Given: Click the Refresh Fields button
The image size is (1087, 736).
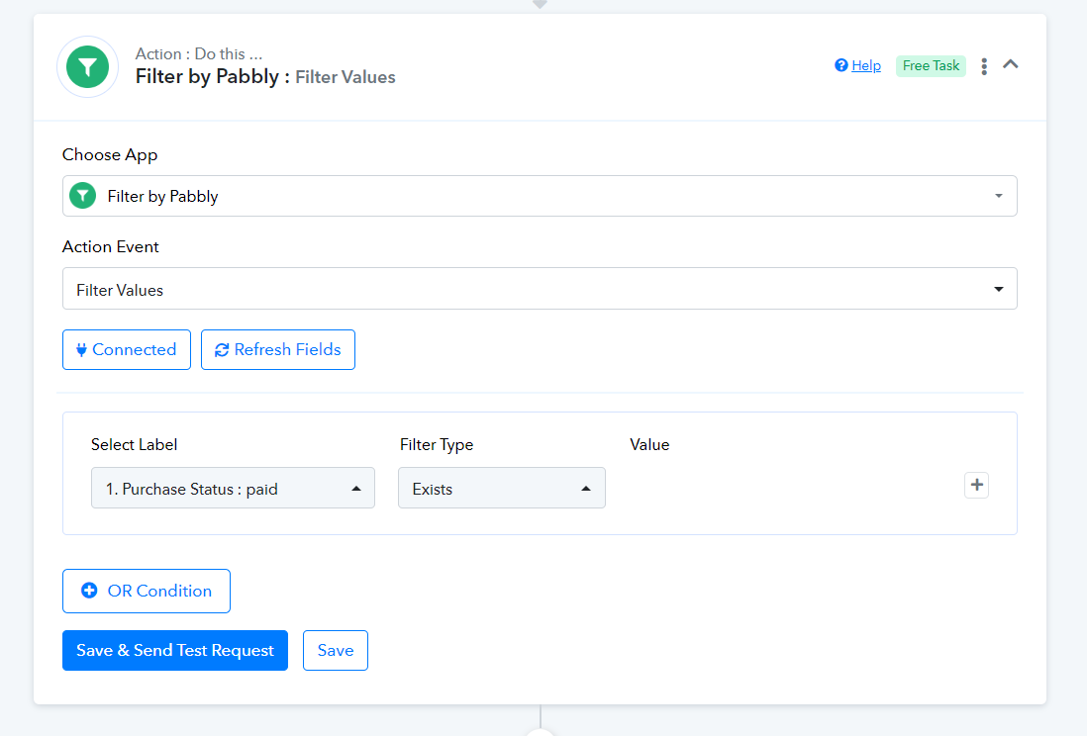Looking at the screenshot, I should 278,350.
